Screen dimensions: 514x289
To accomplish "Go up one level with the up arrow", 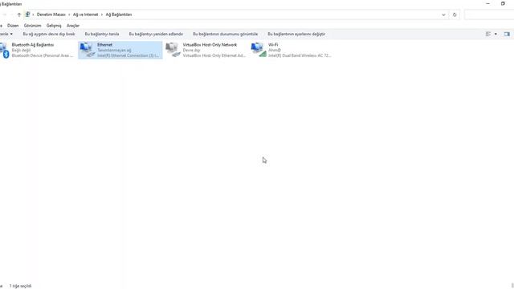I will (19, 14).
